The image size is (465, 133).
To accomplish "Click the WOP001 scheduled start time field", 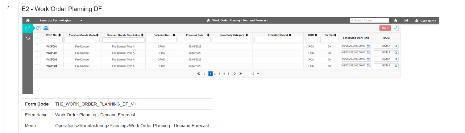I will [356, 46].
